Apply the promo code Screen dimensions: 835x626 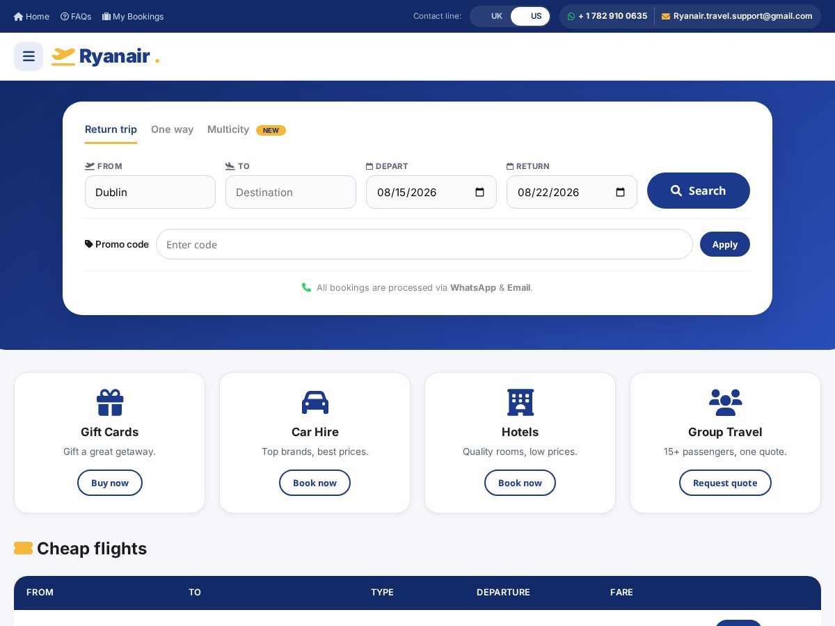tap(725, 244)
